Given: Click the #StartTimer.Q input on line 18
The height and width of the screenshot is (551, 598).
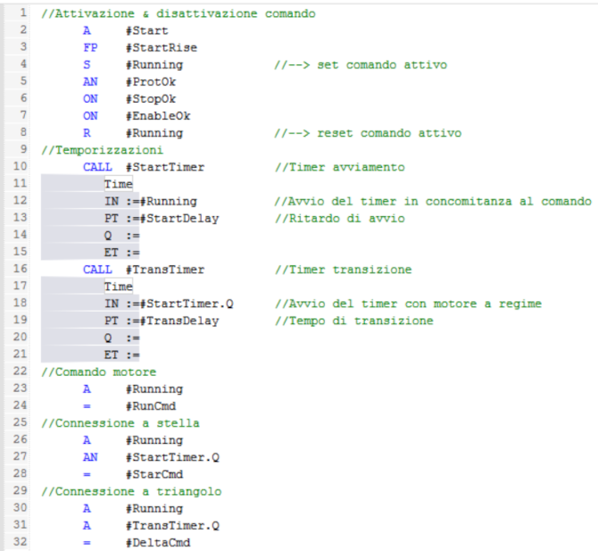Looking at the screenshot, I should tap(187, 304).
